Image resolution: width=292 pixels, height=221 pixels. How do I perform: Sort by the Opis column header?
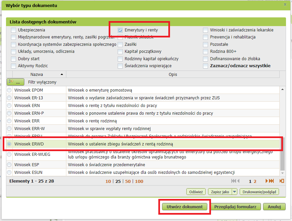173,74
